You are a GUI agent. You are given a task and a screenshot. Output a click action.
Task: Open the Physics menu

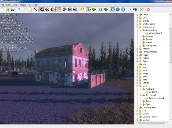pyautogui.click(x=23, y=5)
